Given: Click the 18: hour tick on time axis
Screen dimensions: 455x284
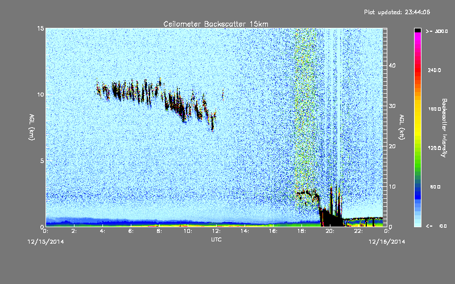Looking at the screenshot, I should (x=301, y=231).
